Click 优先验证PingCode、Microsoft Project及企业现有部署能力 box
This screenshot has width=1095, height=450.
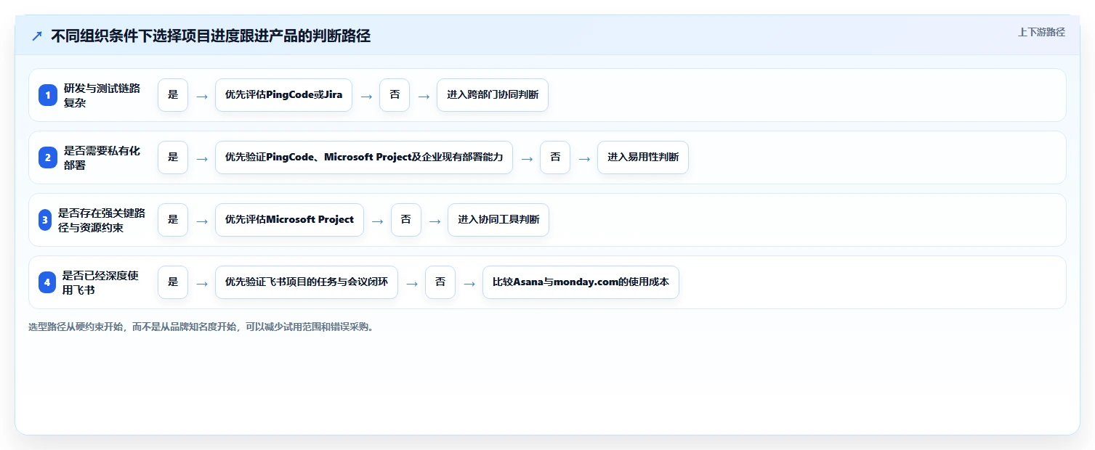(x=364, y=157)
